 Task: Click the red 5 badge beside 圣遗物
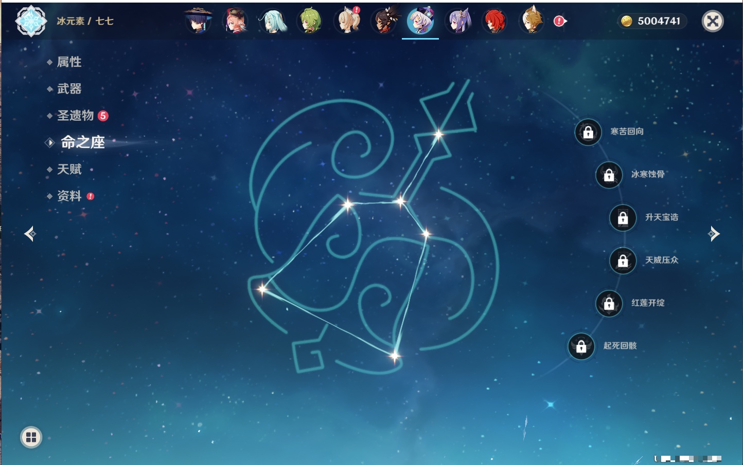pyautogui.click(x=103, y=116)
